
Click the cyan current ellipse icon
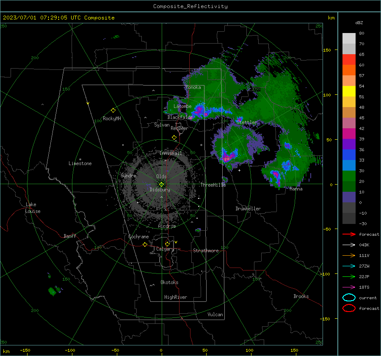pyautogui.click(x=349, y=298)
